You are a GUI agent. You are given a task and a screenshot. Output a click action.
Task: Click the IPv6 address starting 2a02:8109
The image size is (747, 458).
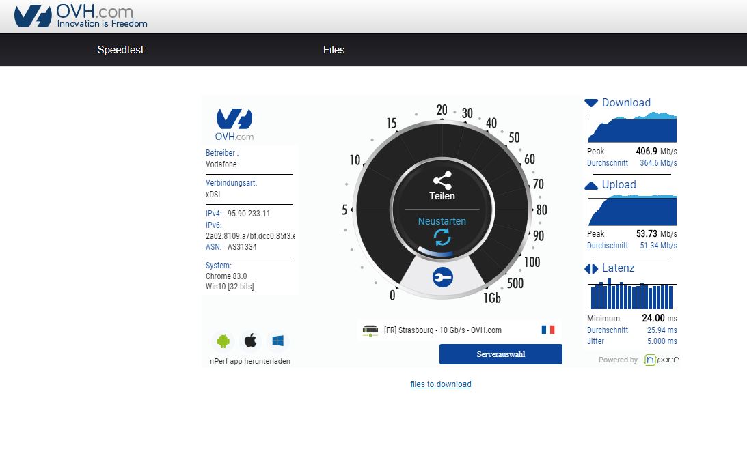click(250, 236)
